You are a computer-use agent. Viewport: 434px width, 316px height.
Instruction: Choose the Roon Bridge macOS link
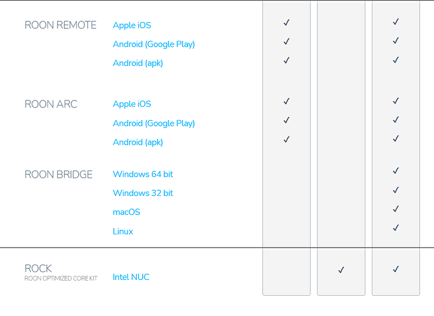[x=126, y=212]
